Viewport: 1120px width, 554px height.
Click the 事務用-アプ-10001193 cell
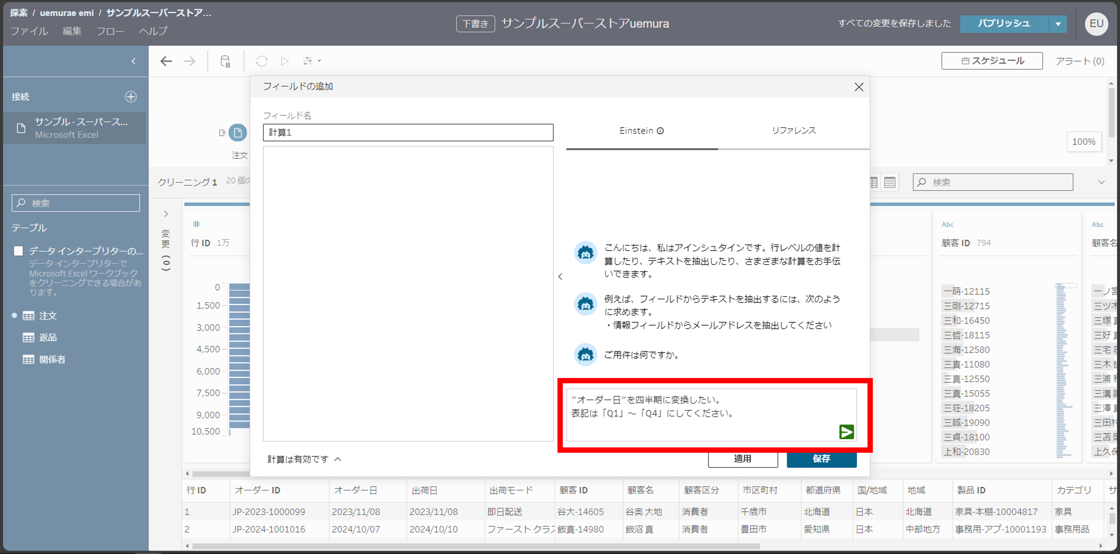point(1000,529)
